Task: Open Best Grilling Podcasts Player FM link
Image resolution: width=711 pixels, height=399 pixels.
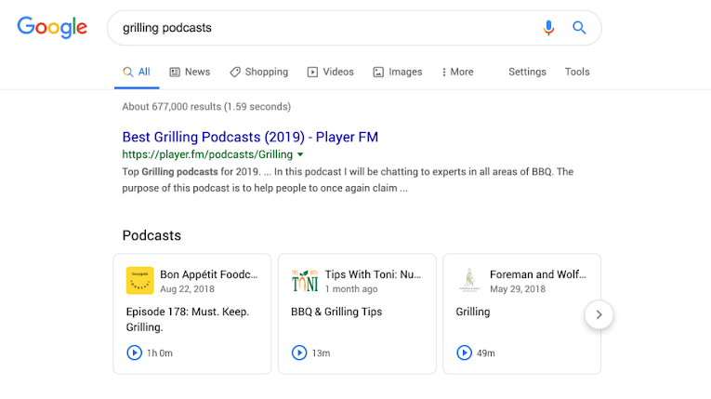Action: coord(250,137)
